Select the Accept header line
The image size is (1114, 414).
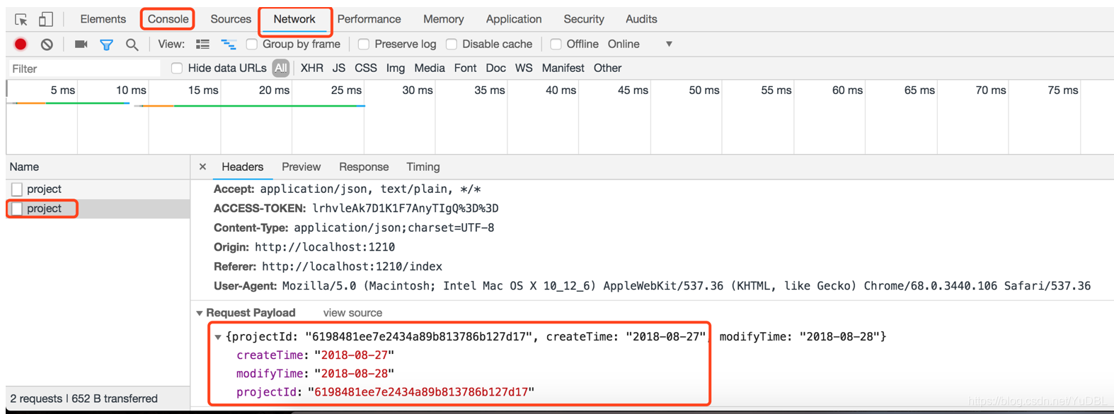[347, 189]
